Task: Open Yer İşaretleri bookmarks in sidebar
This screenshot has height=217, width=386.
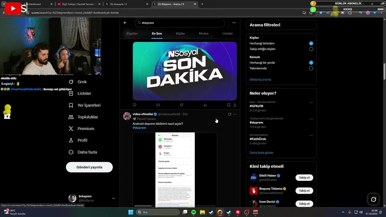Action: point(85,105)
